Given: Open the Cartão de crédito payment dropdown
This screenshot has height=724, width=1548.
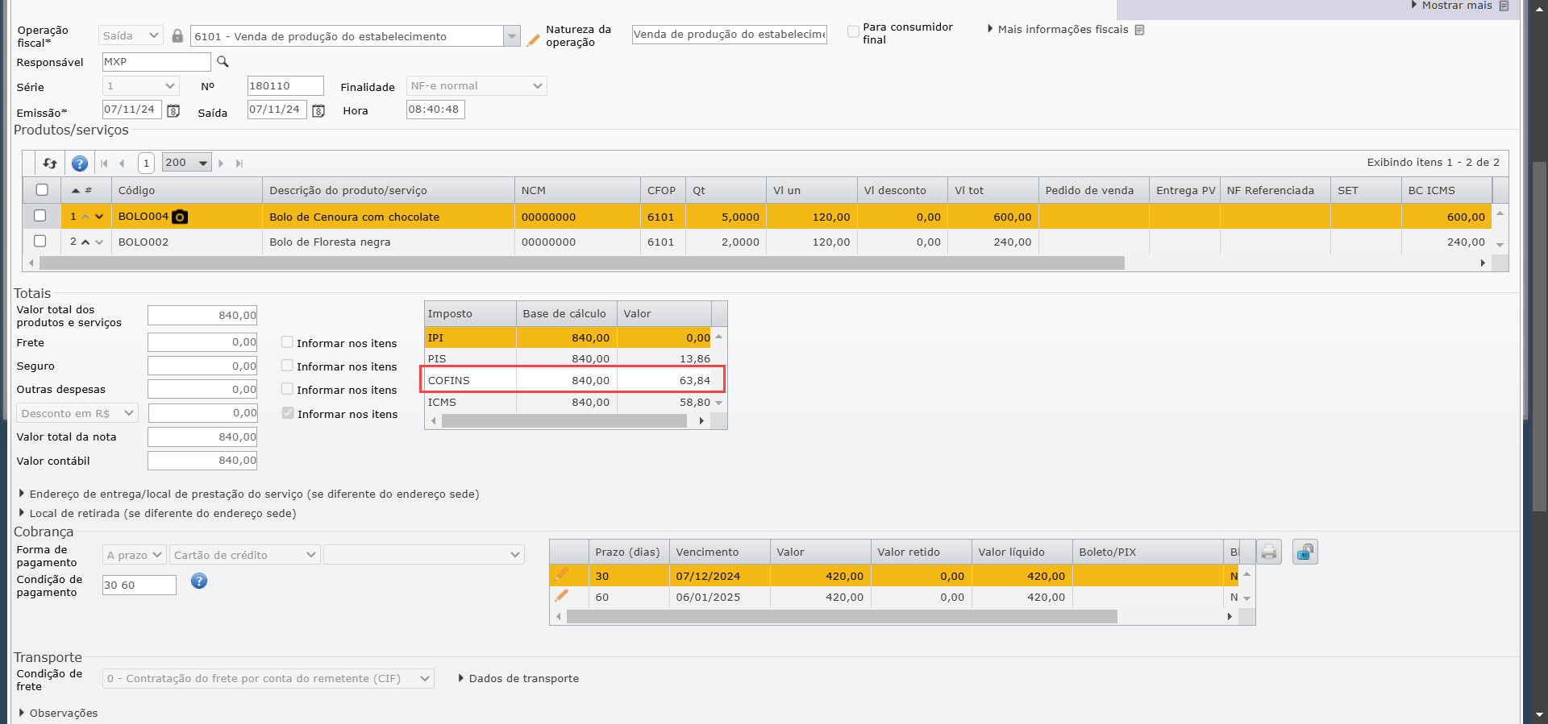Looking at the screenshot, I should [245, 555].
